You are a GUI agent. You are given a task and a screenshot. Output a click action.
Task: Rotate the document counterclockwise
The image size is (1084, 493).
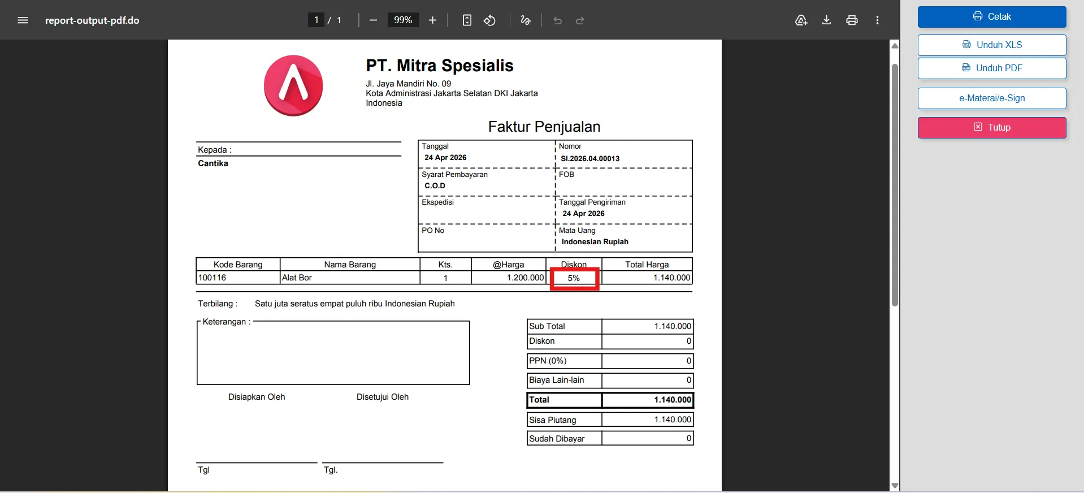point(490,20)
